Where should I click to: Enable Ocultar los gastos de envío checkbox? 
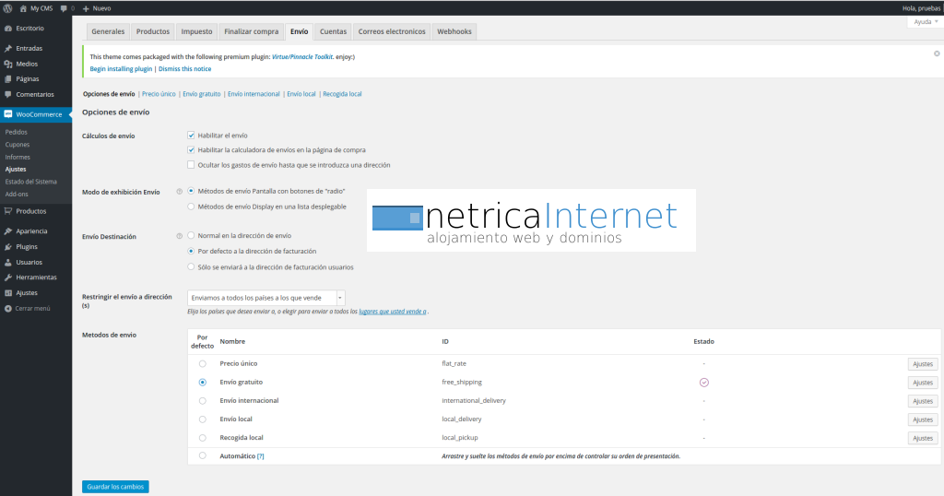191,165
